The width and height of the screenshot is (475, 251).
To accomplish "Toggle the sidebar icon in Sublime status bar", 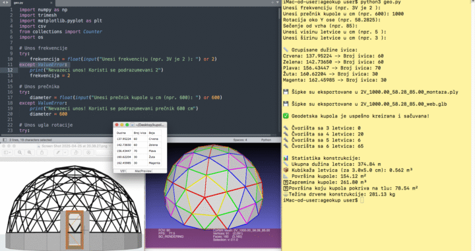I will point(4,140).
